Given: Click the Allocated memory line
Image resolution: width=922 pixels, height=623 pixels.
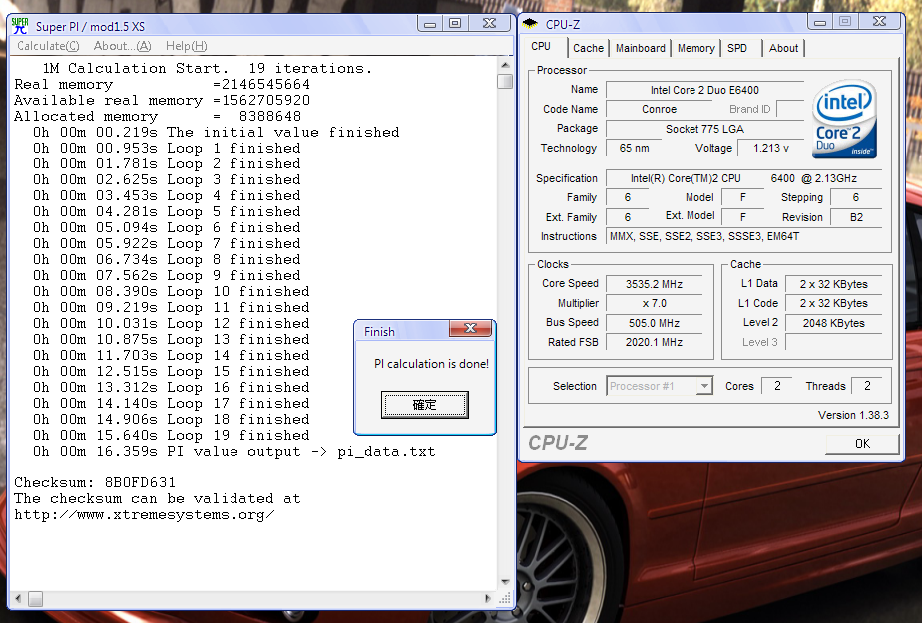Looking at the screenshot, I should coord(158,116).
